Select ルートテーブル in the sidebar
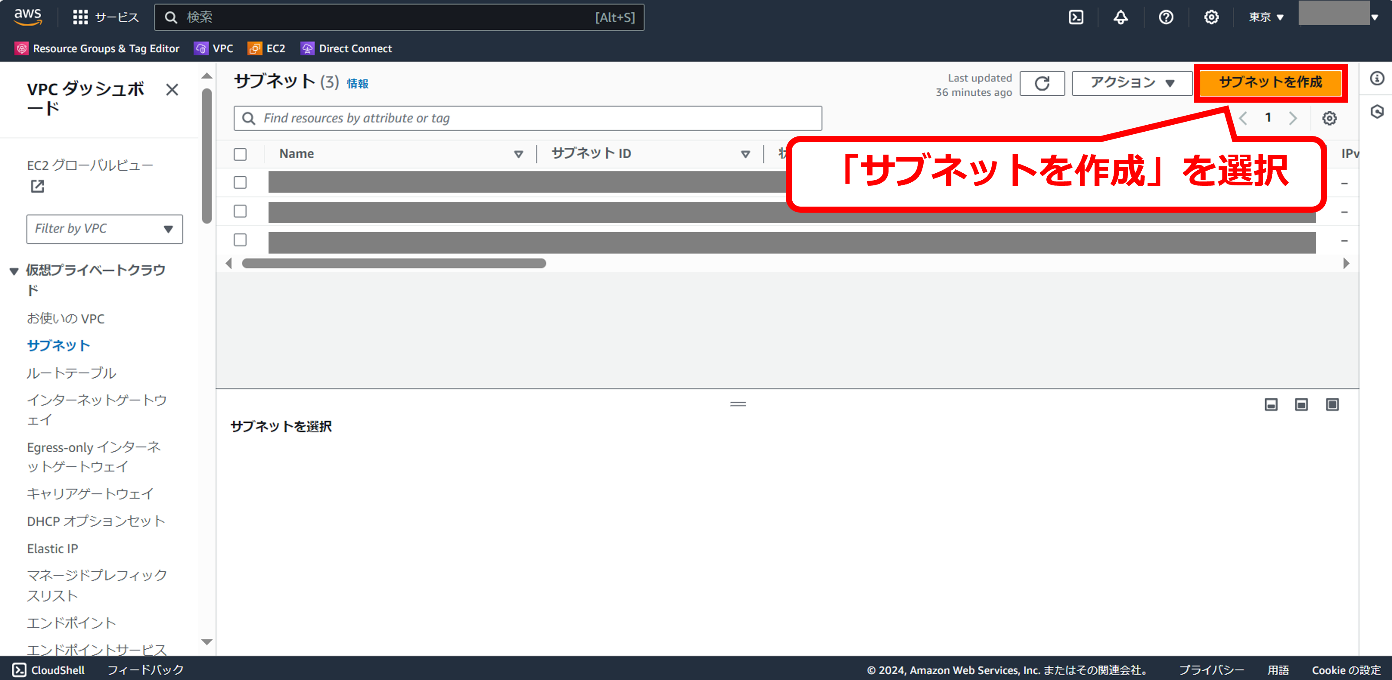 pos(71,373)
